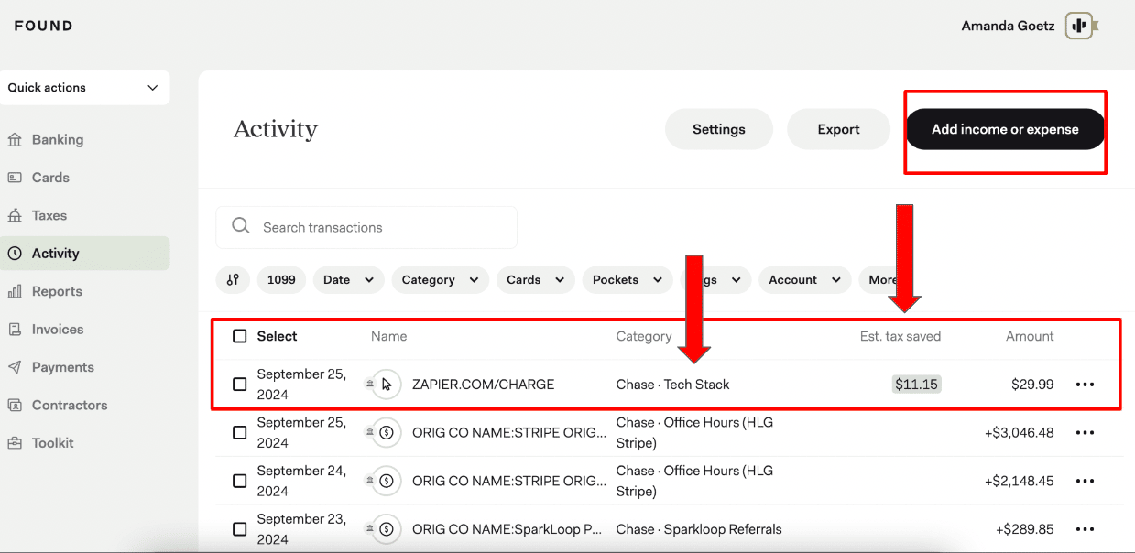
Task: Open the Payments paper-plane icon
Action: click(x=15, y=367)
